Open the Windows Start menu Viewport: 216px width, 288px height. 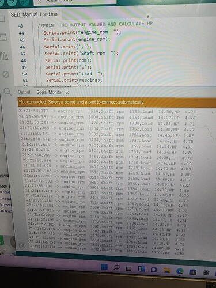coord(104,267)
